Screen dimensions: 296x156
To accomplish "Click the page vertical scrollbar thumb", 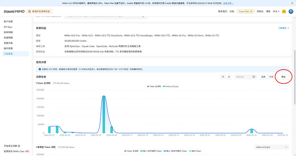I will point(295,77).
